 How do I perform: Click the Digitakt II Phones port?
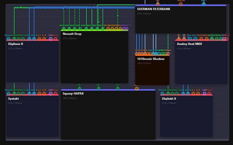(x=162, y=94)
